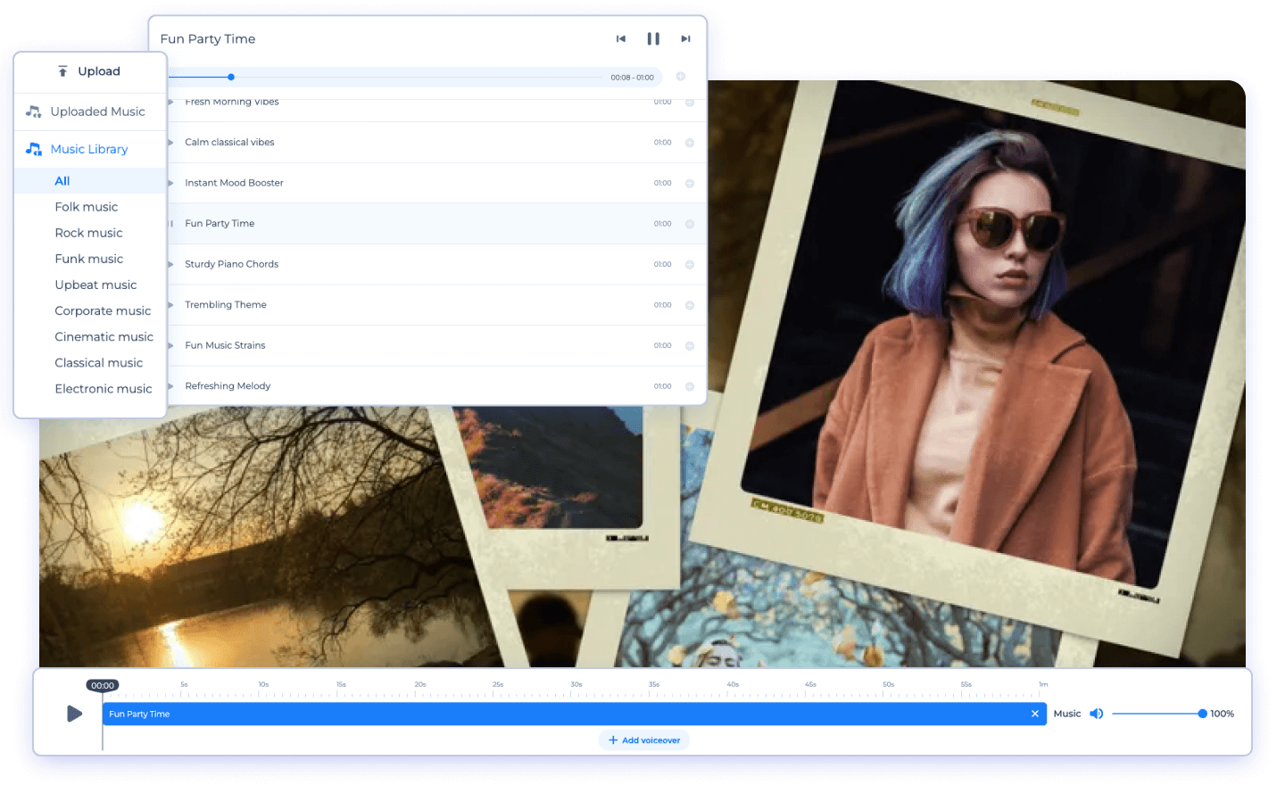Click the track progress bar handle
This screenshot has width=1285, height=810.
click(x=231, y=78)
